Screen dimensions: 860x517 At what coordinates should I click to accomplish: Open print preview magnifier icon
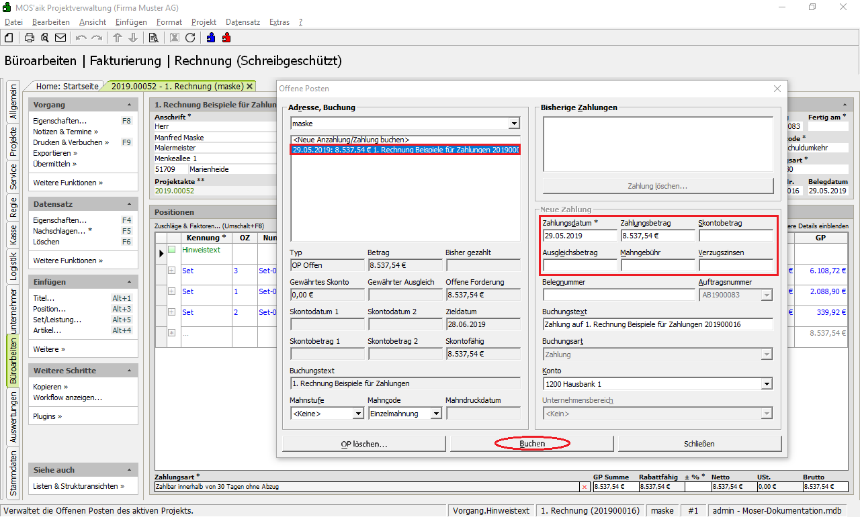pos(44,38)
